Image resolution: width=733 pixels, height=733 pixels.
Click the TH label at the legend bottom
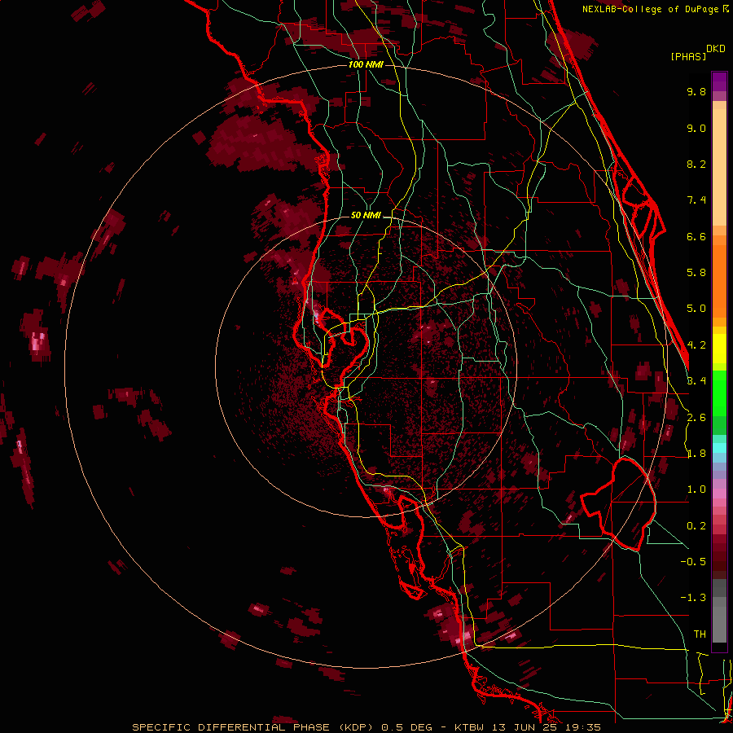pyautogui.click(x=700, y=634)
